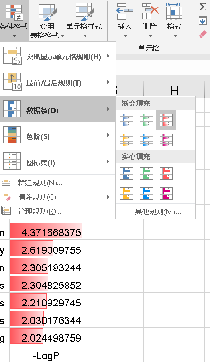Expand the 条件格式 dropdown arrow
Screen dimensions: 210x362
[x=15, y=36]
